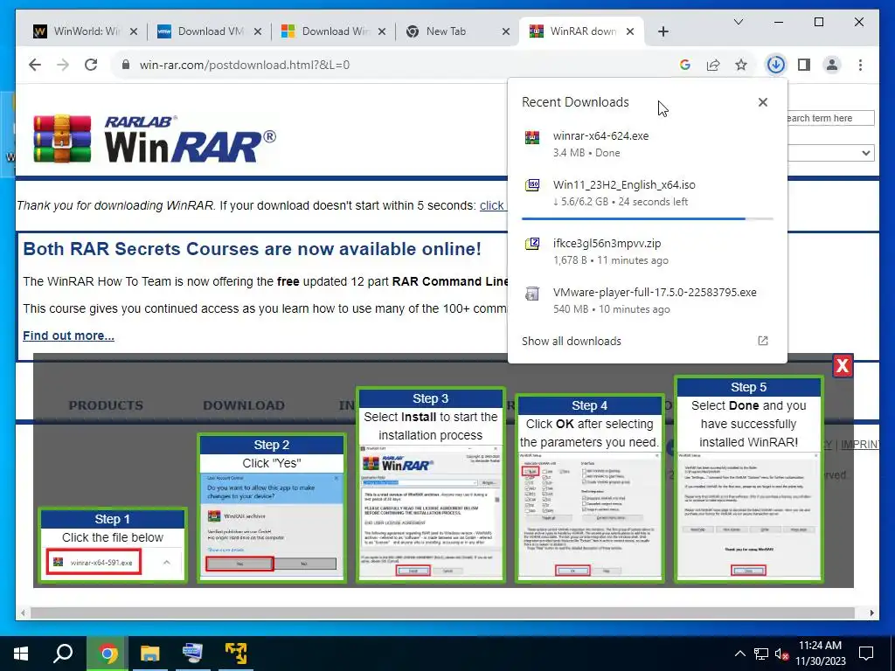Click the Step 2 Click Yes thumbnail
Image resolution: width=895 pixels, height=671 pixels.
(x=272, y=508)
